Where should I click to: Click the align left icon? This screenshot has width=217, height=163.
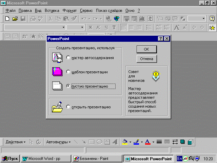[x=124, y=28]
